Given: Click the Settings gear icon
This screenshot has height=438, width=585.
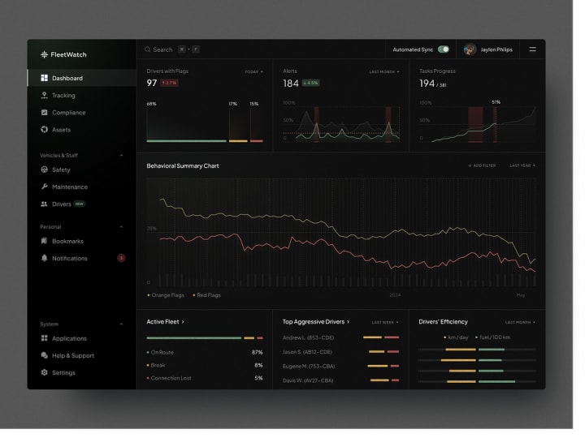Looking at the screenshot, I should (x=45, y=373).
